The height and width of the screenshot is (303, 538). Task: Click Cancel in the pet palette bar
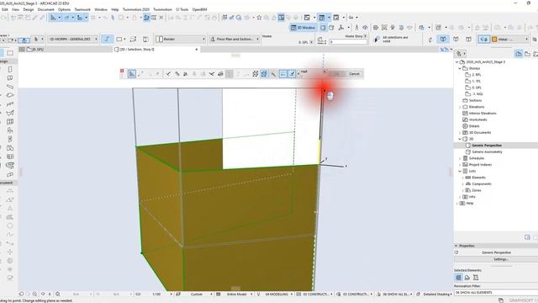pyautogui.click(x=354, y=74)
